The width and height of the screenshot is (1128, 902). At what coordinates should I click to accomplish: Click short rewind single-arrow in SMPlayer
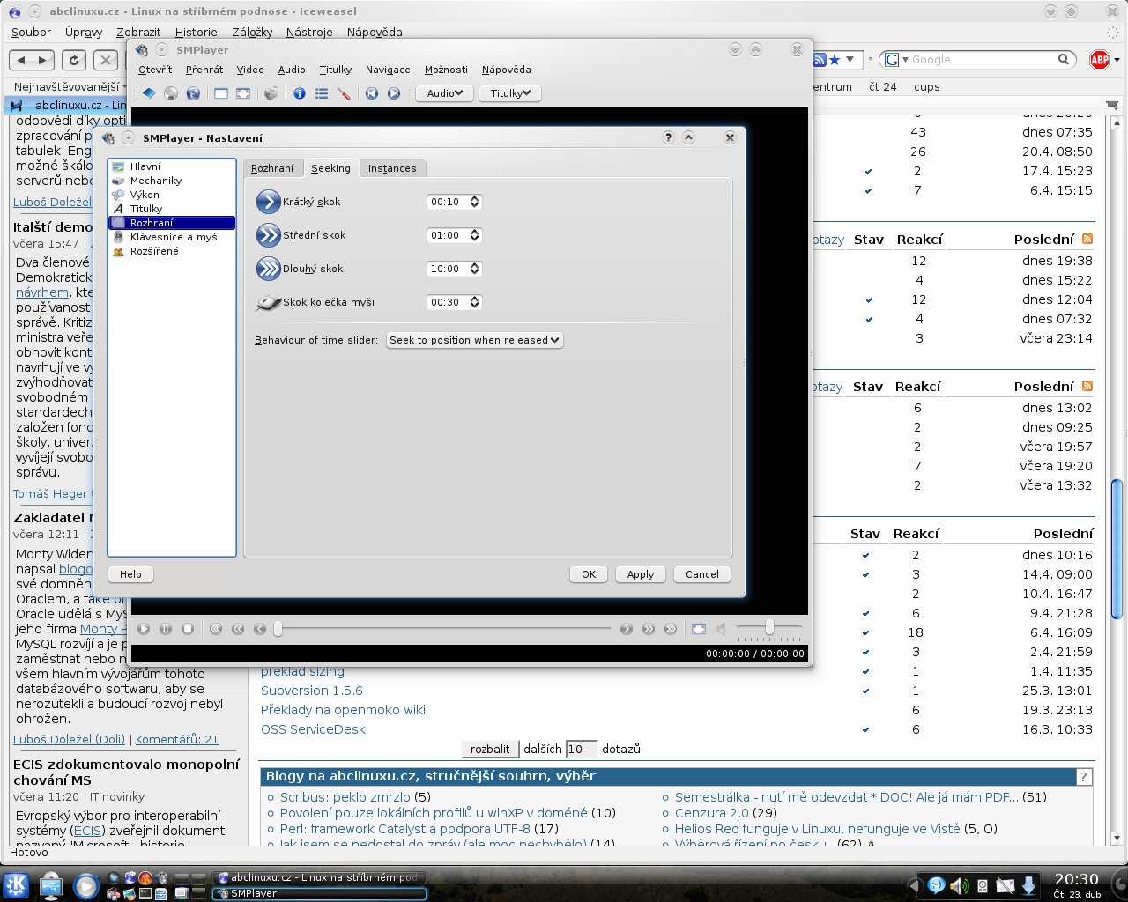pyautogui.click(x=260, y=629)
